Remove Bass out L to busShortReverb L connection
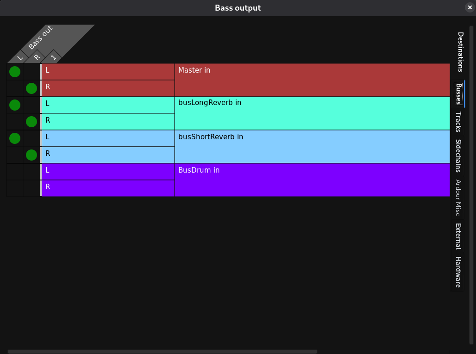Viewport: 476px width, 354px height. [x=15, y=138]
